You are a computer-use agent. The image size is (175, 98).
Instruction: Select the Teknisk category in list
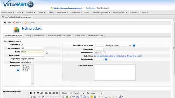tap(26, 68)
